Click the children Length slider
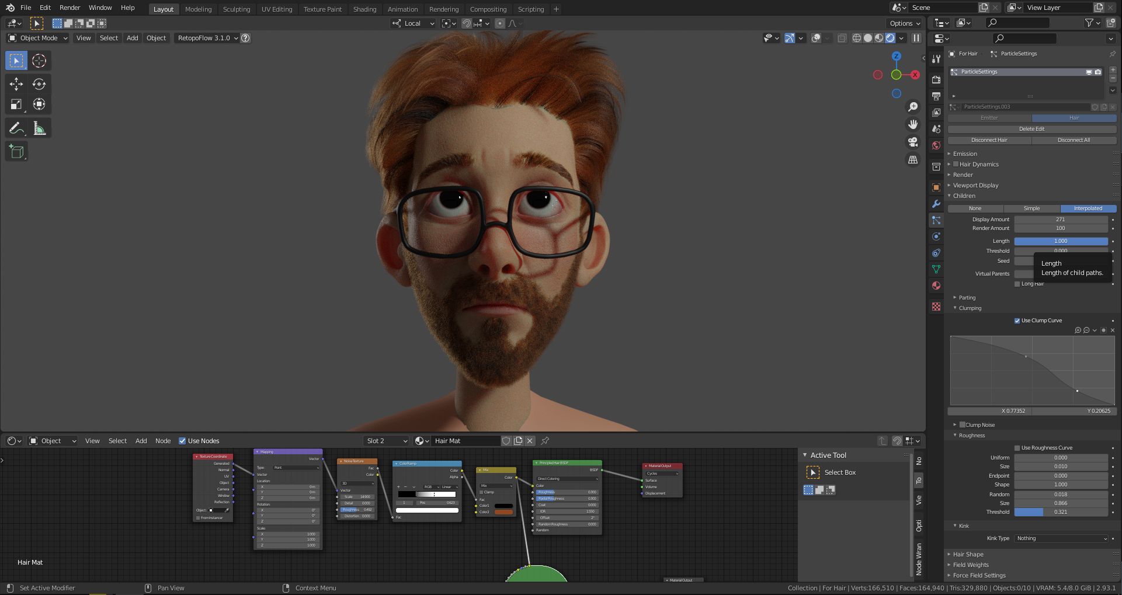Viewport: 1122px width, 595px height. tap(1061, 241)
